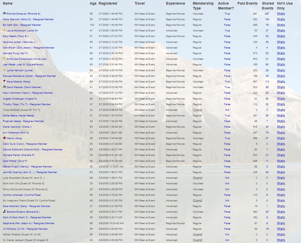Click Active Member 'True' for Marta Heske

point(227,116)
